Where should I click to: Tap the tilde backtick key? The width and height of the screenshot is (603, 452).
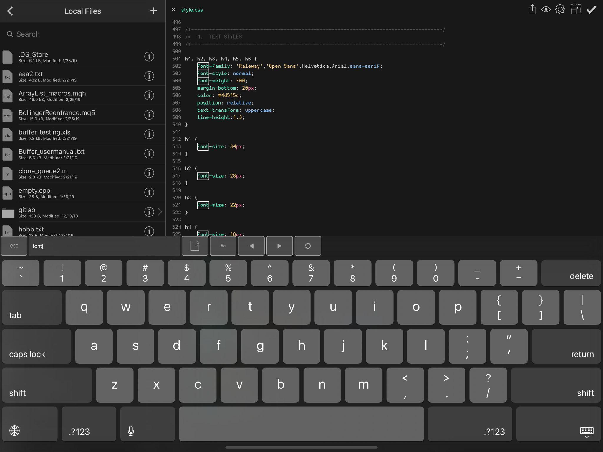click(21, 273)
